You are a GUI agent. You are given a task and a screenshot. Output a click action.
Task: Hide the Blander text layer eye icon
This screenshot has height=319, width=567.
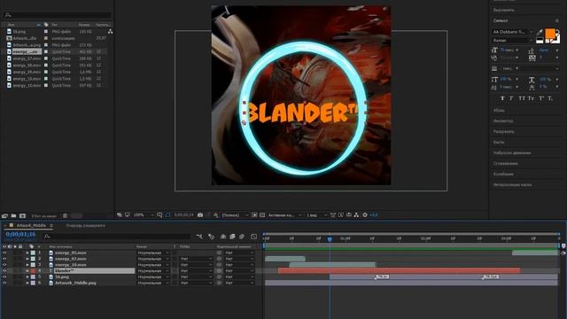[x=4, y=271]
